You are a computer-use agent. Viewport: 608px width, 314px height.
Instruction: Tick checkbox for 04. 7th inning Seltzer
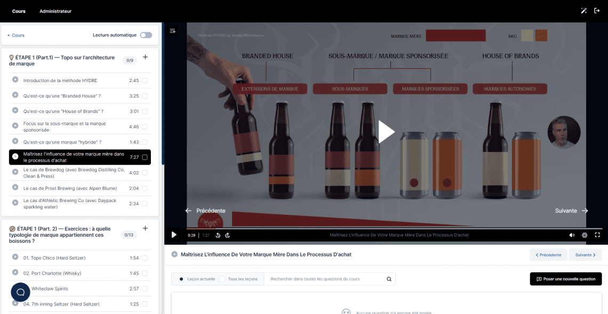145,304
